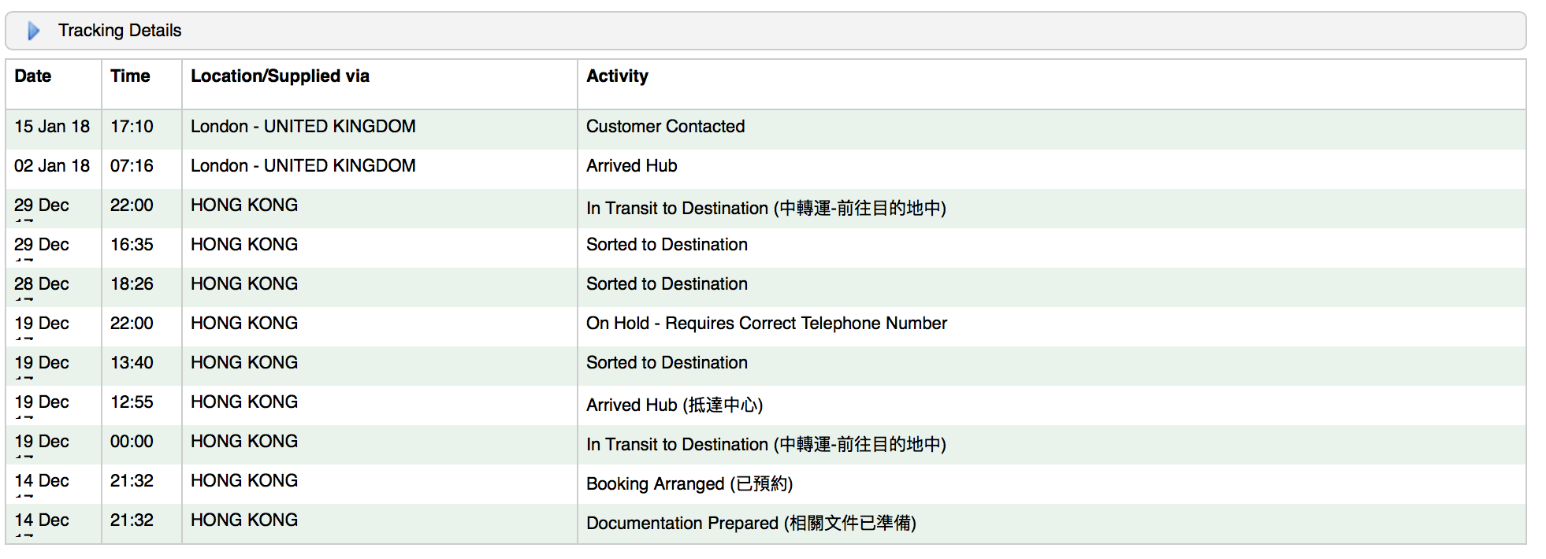This screenshot has height=559, width=1546.
Task: Select the 00:00 In Transit to Destination entry
Action: pyautogui.click(x=766, y=444)
